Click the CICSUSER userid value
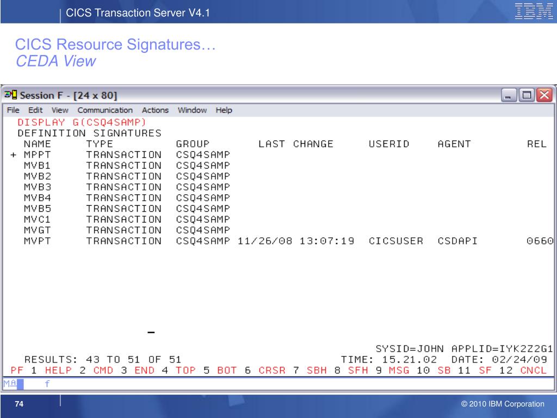The width and height of the screenshot is (557, 418). pyautogui.click(x=396, y=241)
